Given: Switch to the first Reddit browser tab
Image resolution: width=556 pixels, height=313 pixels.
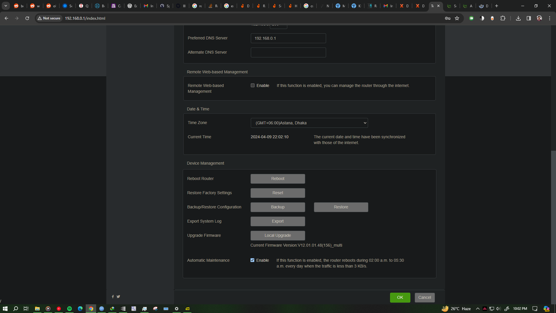Looking at the screenshot, I should coord(18,6).
